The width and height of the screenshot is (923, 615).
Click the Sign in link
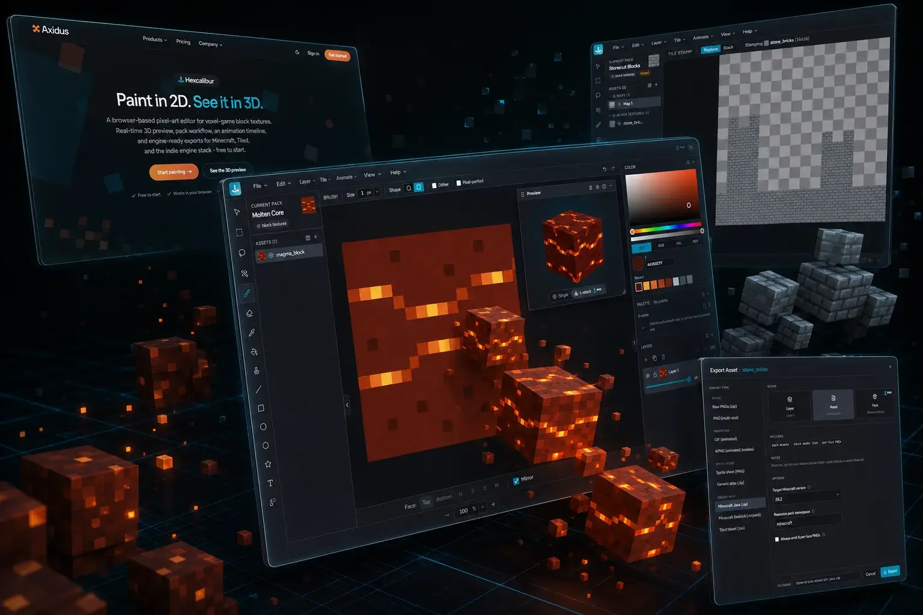coord(313,53)
